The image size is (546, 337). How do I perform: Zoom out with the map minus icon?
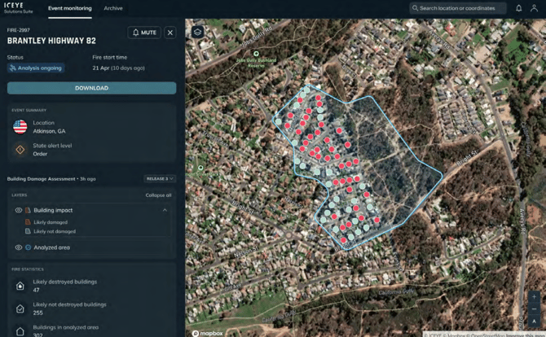(534, 309)
